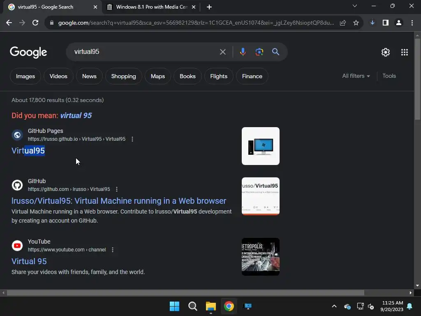Click the youtube.com channel URL breadcrumb
421x316 pixels.
coord(67,250)
